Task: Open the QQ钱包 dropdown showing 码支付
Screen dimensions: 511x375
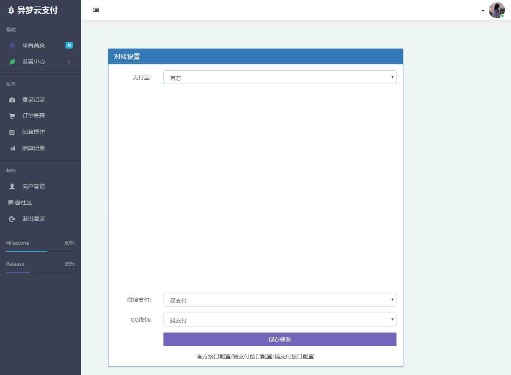Action: [280, 320]
